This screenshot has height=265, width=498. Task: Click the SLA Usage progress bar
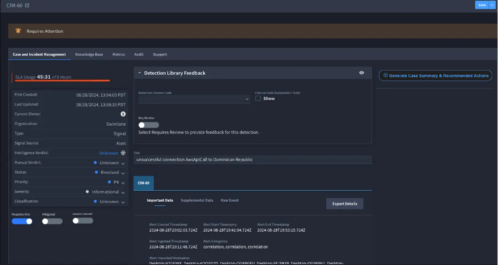click(62, 81)
